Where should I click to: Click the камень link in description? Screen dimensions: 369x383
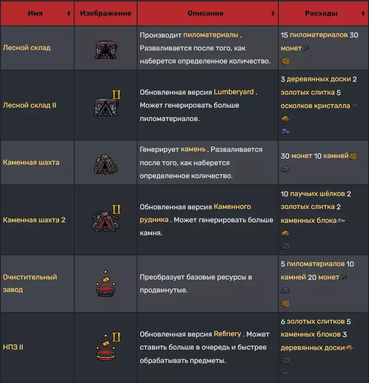pos(193,150)
